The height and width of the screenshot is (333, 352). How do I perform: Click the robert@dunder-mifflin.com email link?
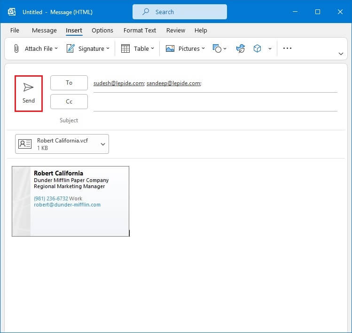pos(67,205)
